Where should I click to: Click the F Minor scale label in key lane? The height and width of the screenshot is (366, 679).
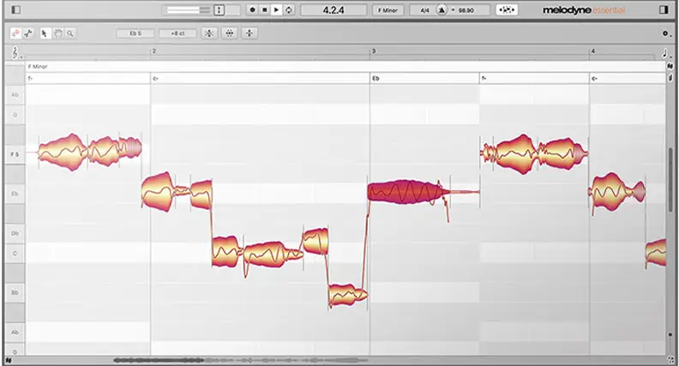coord(38,67)
